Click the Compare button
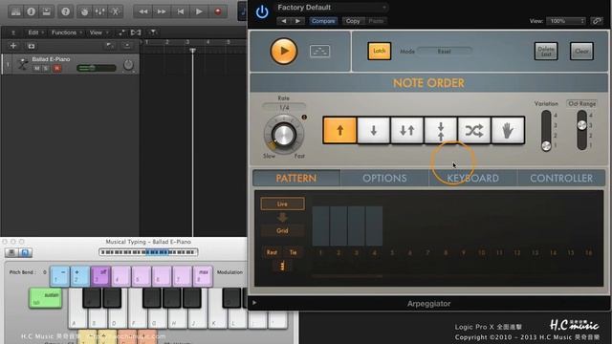612x344 pixels. (323, 21)
